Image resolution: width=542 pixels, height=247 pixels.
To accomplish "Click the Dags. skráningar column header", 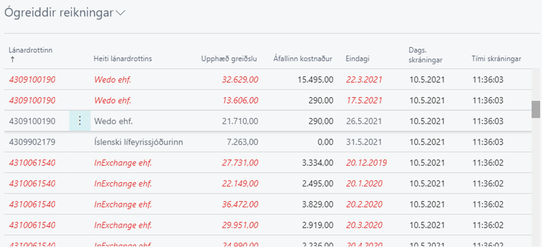I will (426, 54).
